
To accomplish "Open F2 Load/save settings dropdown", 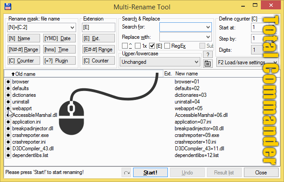I will 247,62.
